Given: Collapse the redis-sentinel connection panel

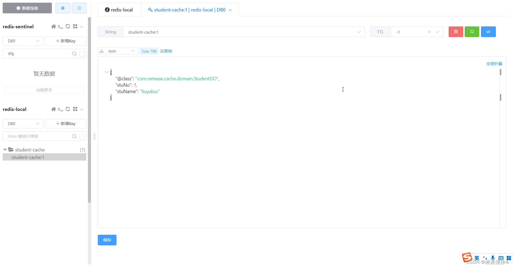Looking at the screenshot, I should point(82,27).
